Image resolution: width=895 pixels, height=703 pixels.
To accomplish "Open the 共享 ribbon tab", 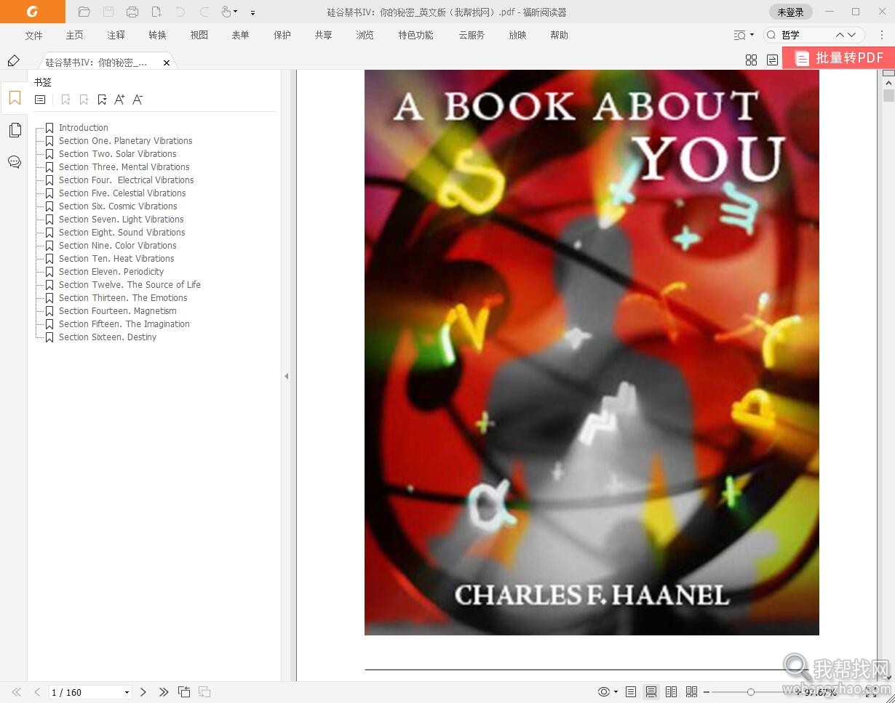I will click(x=324, y=35).
